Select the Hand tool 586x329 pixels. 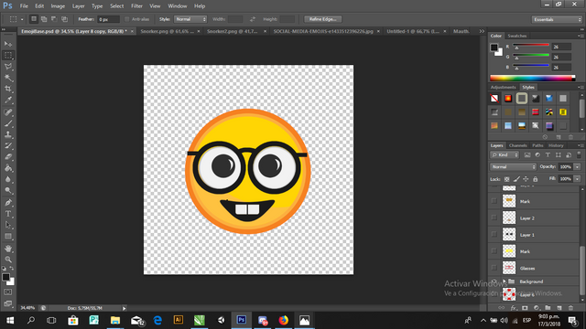tap(8, 249)
